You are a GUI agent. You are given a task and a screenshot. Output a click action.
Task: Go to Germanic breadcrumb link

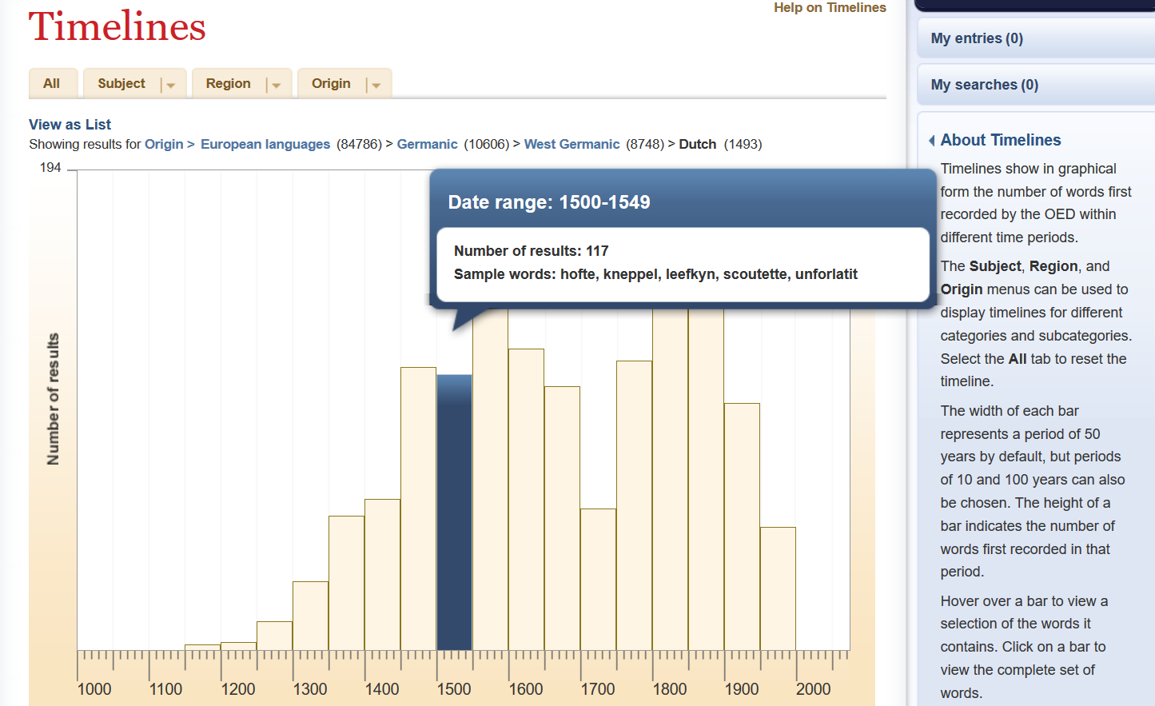pos(427,144)
